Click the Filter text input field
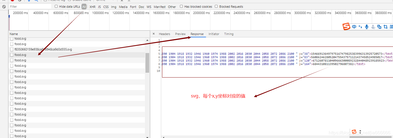The height and width of the screenshot is (138, 393). [x=30, y=6]
